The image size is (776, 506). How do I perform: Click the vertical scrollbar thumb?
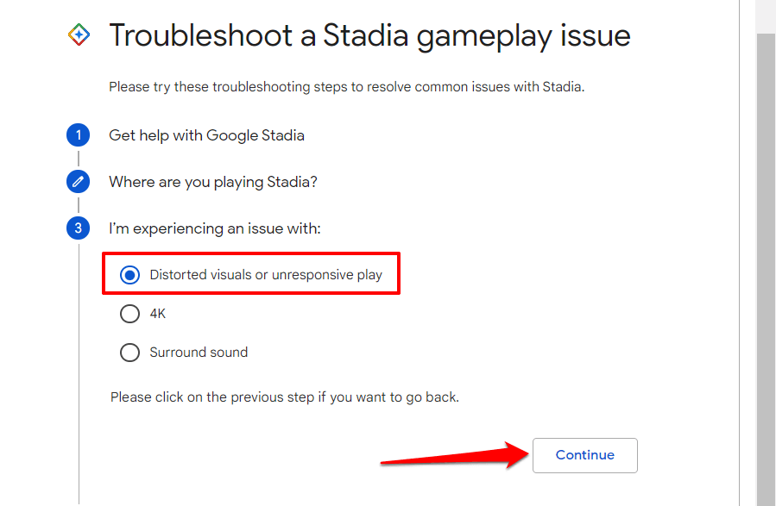[766, 259]
